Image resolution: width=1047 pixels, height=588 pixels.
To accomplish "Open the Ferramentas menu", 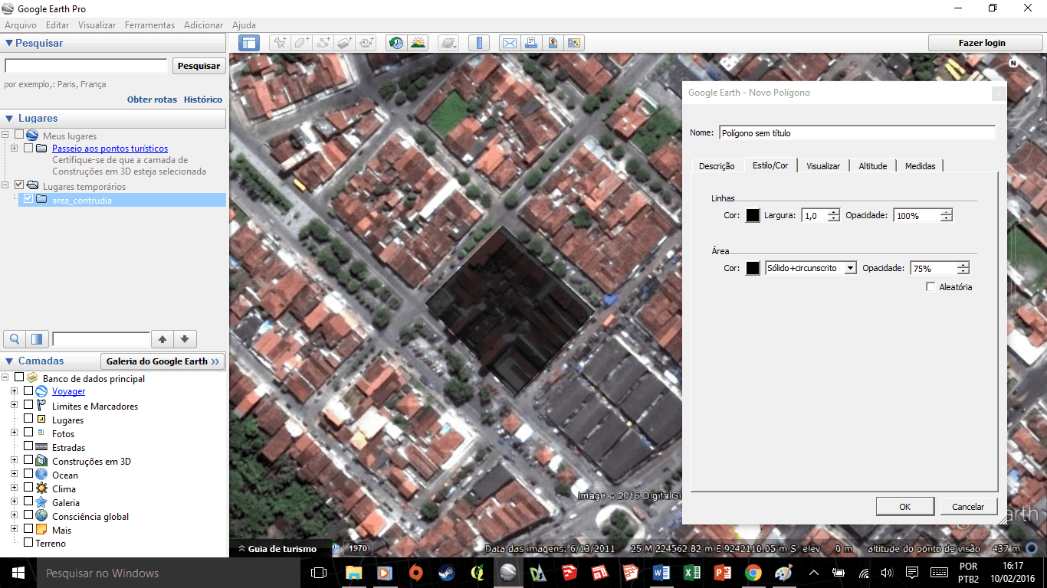I will pyautogui.click(x=149, y=25).
